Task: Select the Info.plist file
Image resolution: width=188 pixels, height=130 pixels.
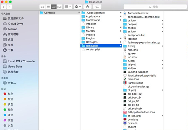Action: [x=91, y=24]
